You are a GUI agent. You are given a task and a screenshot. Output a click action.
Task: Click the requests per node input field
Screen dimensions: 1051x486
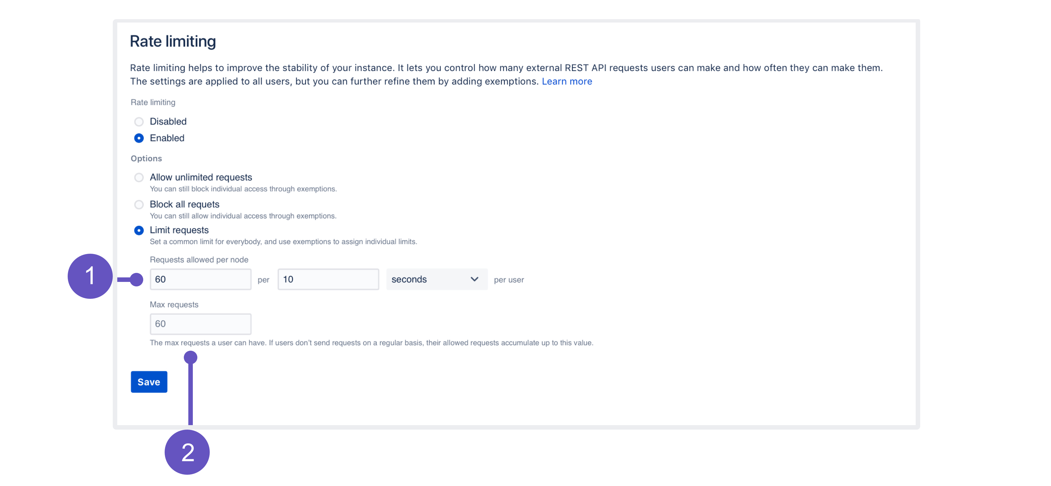(200, 279)
